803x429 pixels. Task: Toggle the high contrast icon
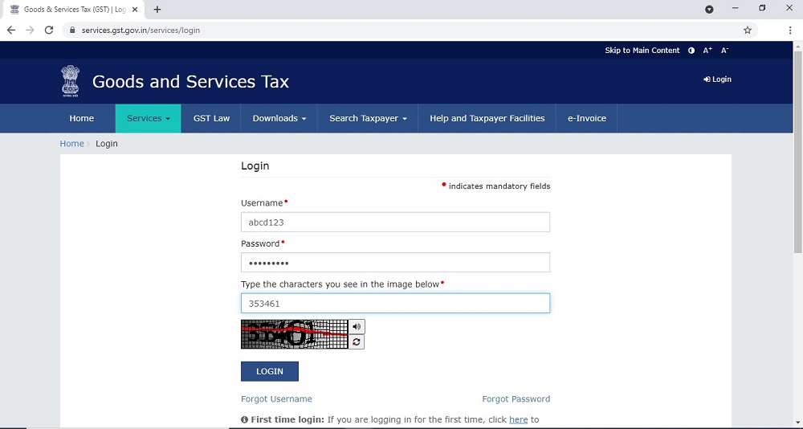pos(691,51)
